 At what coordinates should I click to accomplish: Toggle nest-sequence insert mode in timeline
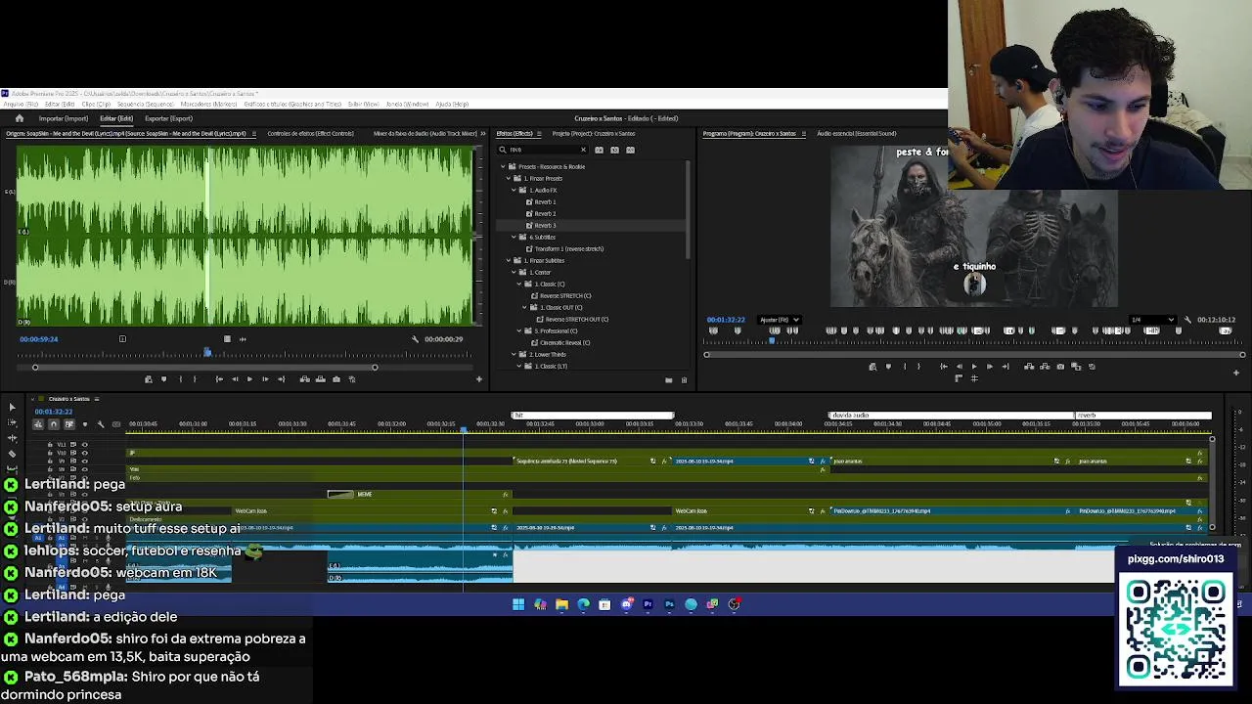[x=38, y=424]
